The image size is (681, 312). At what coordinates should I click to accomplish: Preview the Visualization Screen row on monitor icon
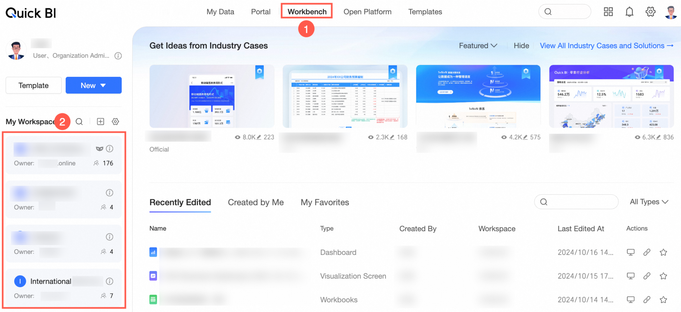tap(630, 276)
